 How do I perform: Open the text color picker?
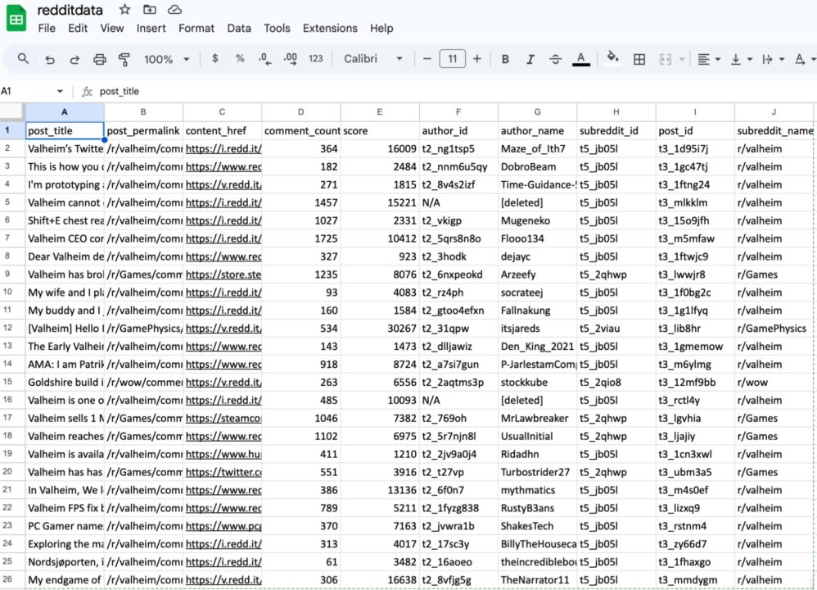581,59
